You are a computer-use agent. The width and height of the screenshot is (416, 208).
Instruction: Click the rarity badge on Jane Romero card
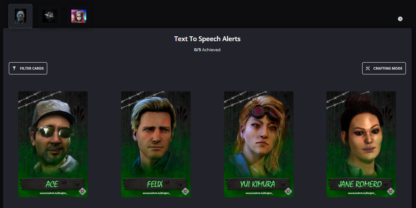coord(391,191)
